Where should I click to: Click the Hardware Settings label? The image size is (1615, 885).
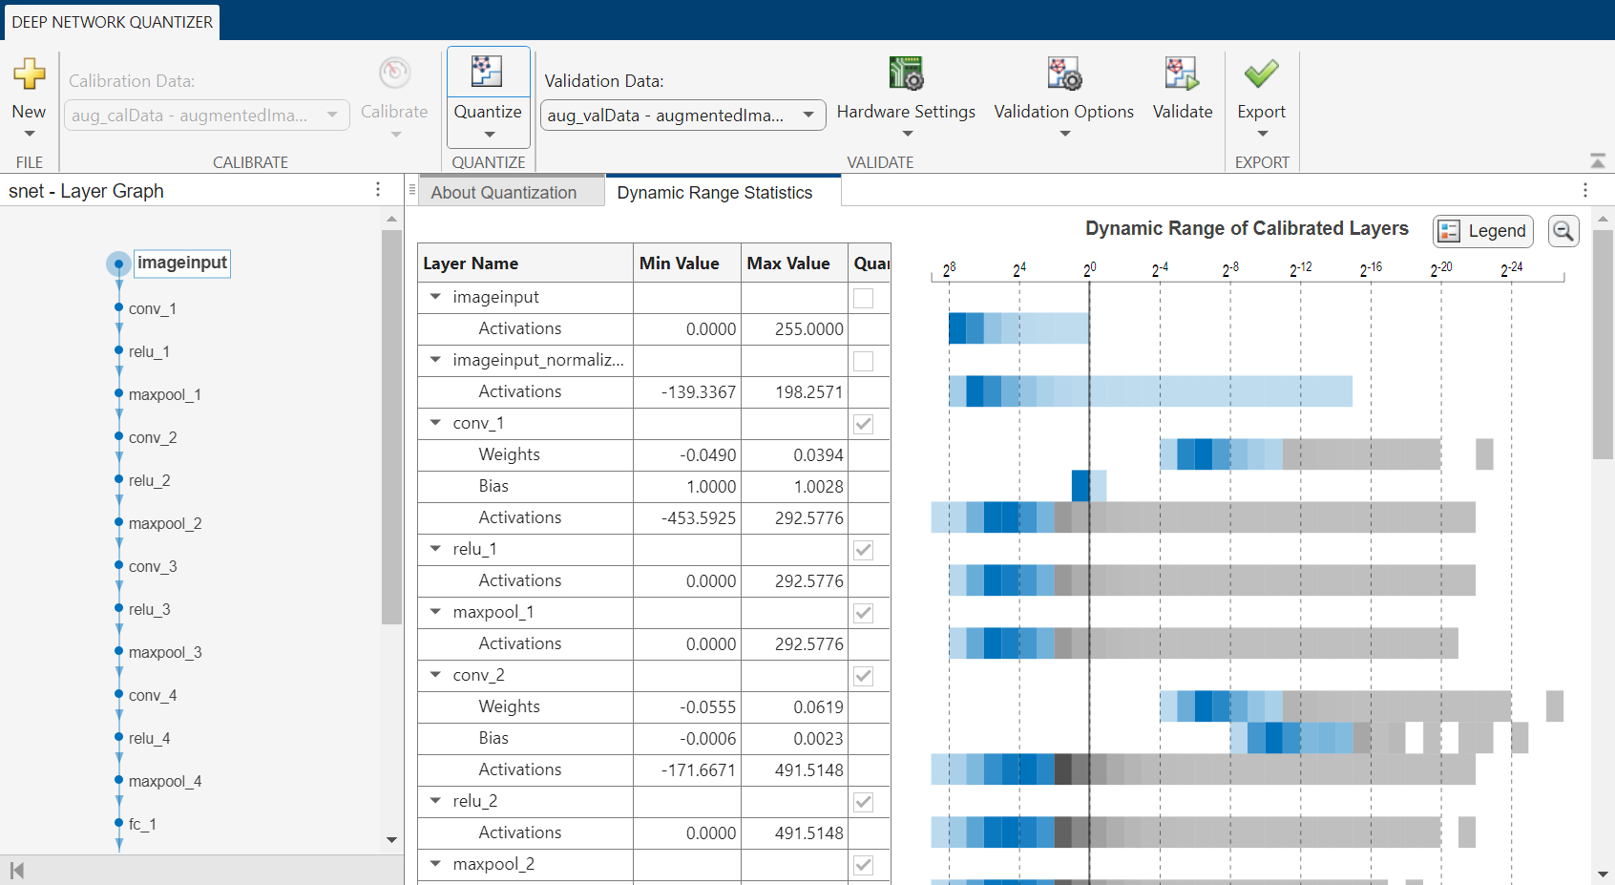tap(906, 112)
